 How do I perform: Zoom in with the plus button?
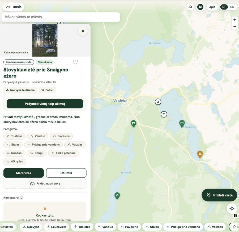(x=234, y=20)
